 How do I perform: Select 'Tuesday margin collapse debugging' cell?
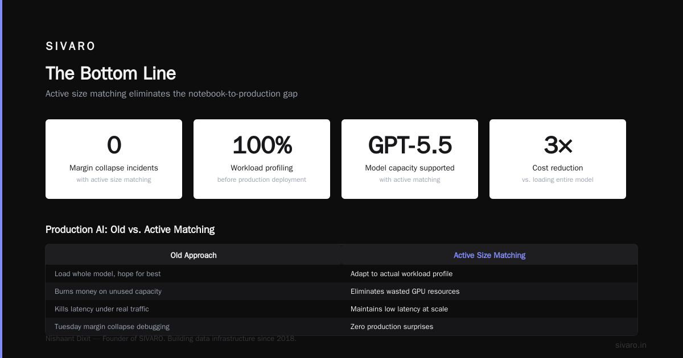(194, 327)
